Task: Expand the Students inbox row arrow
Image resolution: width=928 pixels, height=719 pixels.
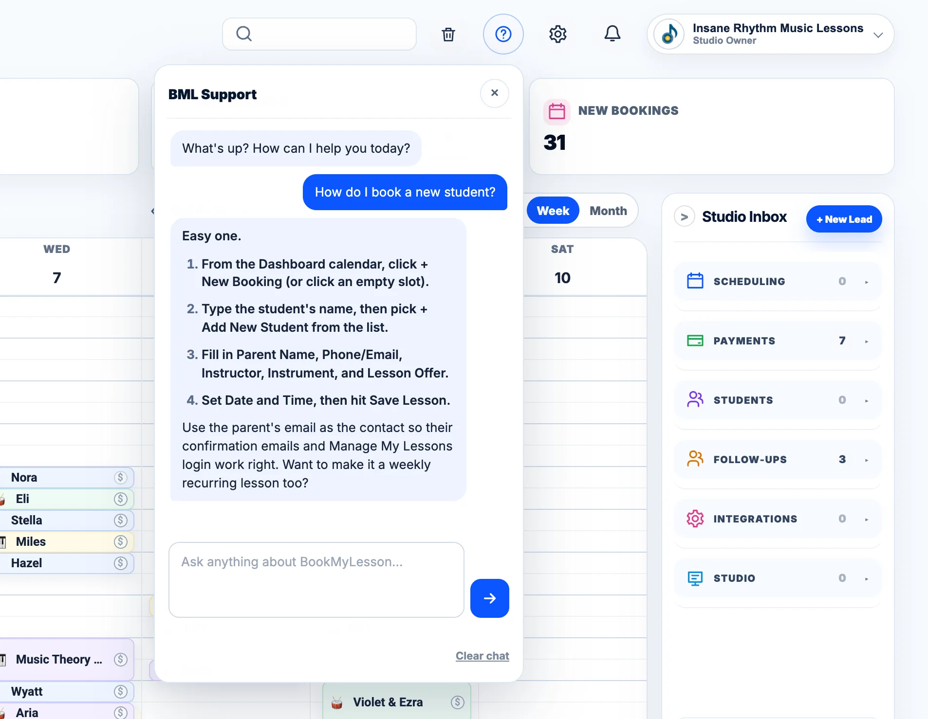Action: 867,401
